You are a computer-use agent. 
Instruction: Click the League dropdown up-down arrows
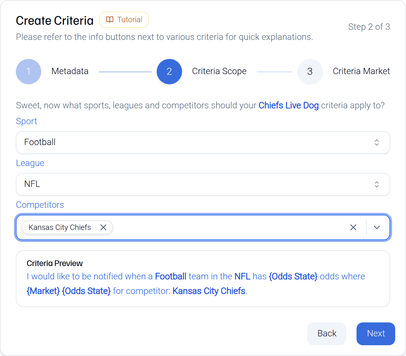pos(377,184)
